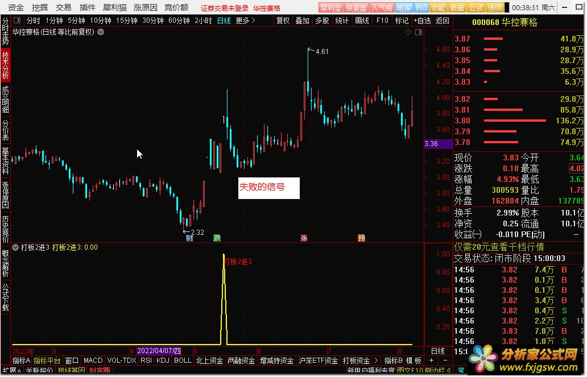Click 返回 to go back

click(x=443, y=20)
